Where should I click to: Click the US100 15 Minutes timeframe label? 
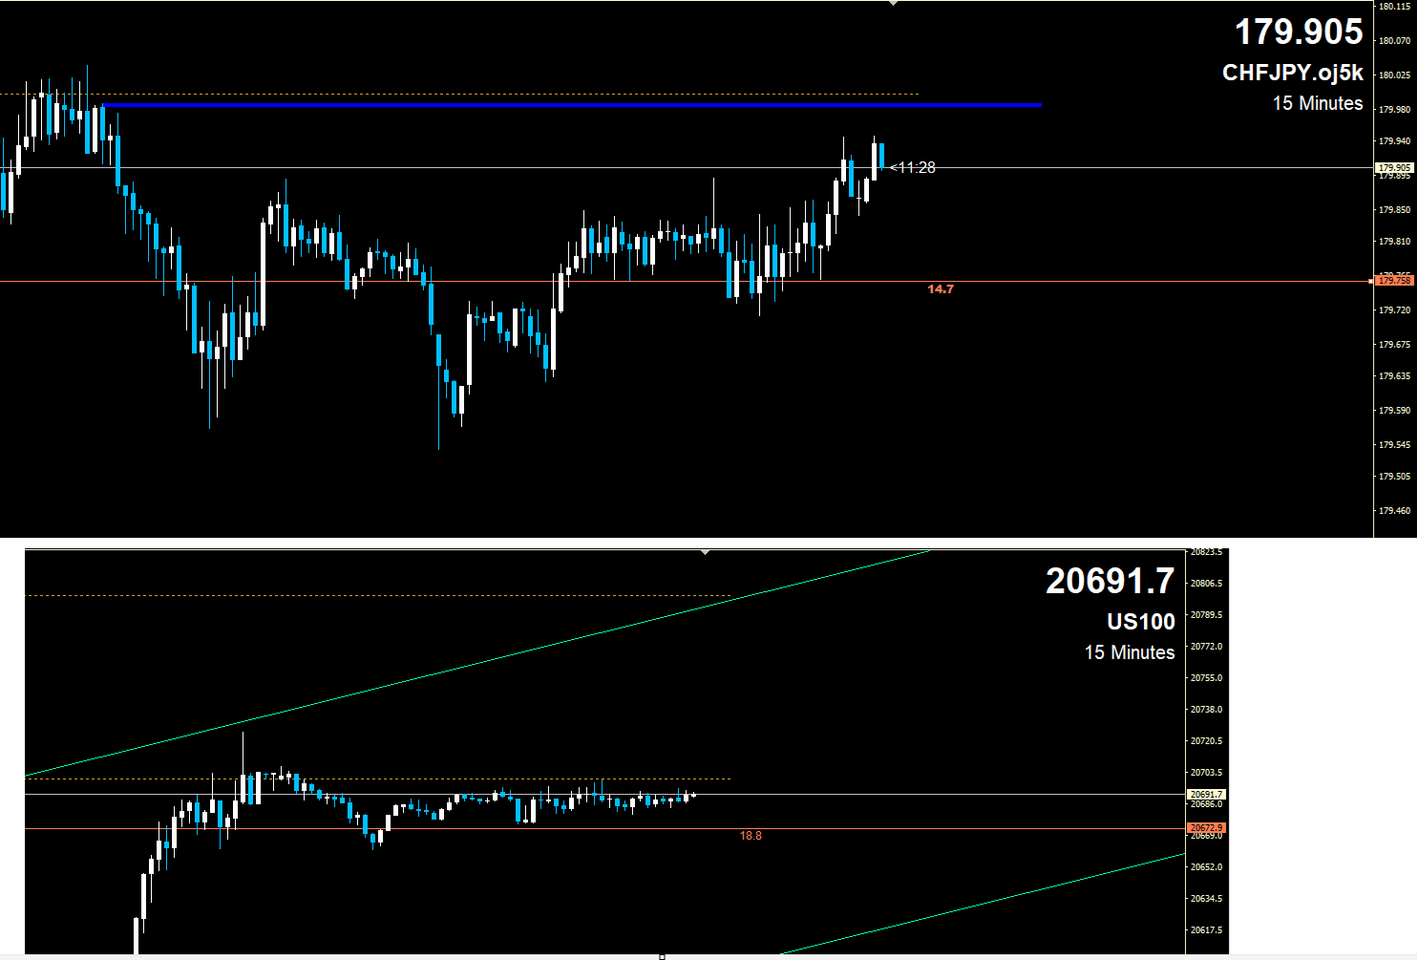pos(1129,652)
